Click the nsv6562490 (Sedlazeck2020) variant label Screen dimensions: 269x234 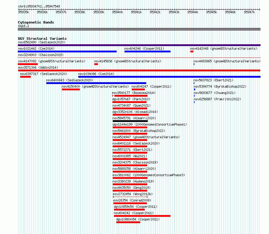click(x=42, y=42)
